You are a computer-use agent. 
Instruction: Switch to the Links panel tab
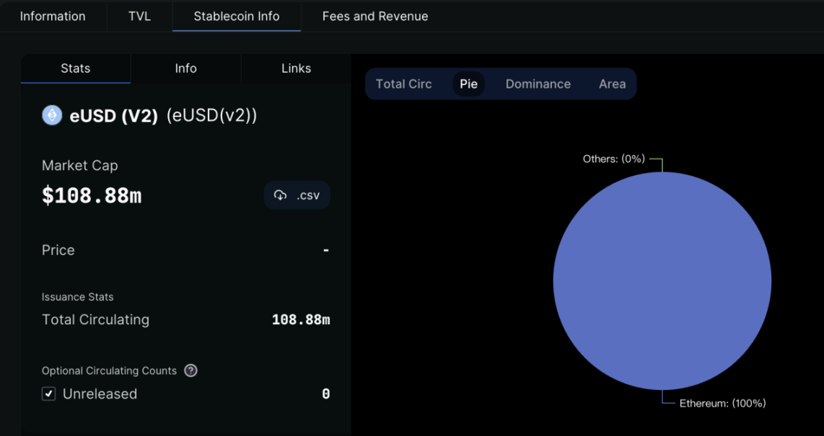[296, 68]
